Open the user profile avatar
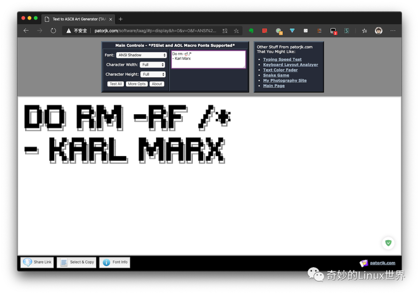Viewport: 419px width, 294px height. [378, 31]
